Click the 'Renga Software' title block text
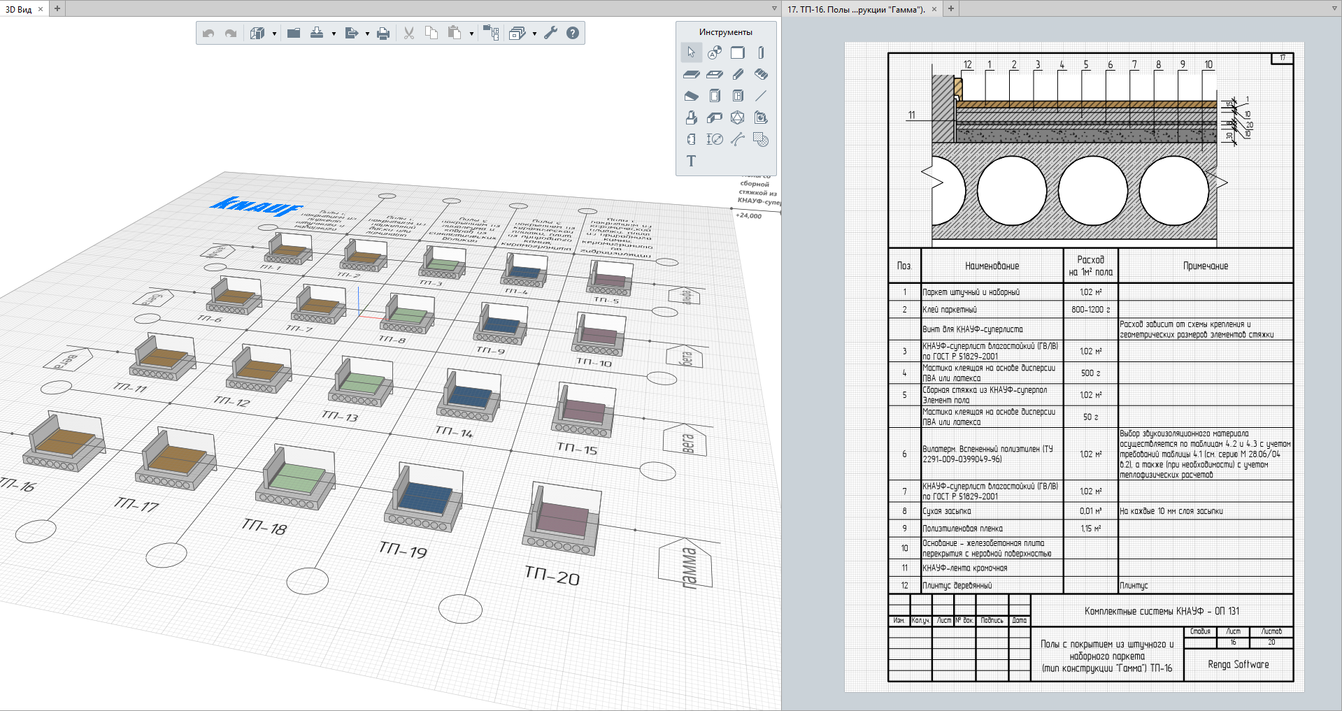 (x=1238, y=664)
